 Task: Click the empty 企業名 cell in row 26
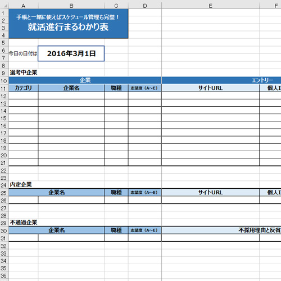pyautogui.click(x=71, y=200)
